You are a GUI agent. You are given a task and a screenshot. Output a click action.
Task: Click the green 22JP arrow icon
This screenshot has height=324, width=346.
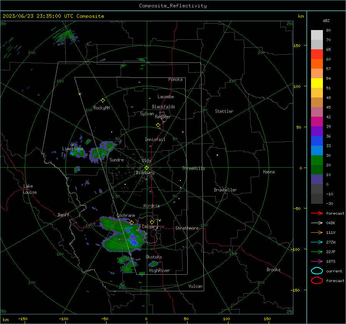pyautogui.click(x=317, y=252)
